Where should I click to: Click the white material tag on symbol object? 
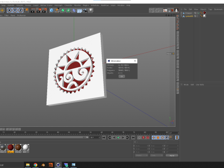click(x=204, y=16)
